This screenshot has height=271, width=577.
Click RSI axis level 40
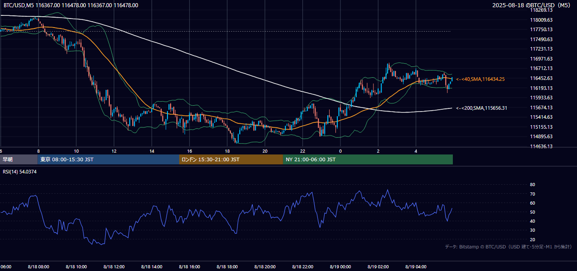[532, 221]
